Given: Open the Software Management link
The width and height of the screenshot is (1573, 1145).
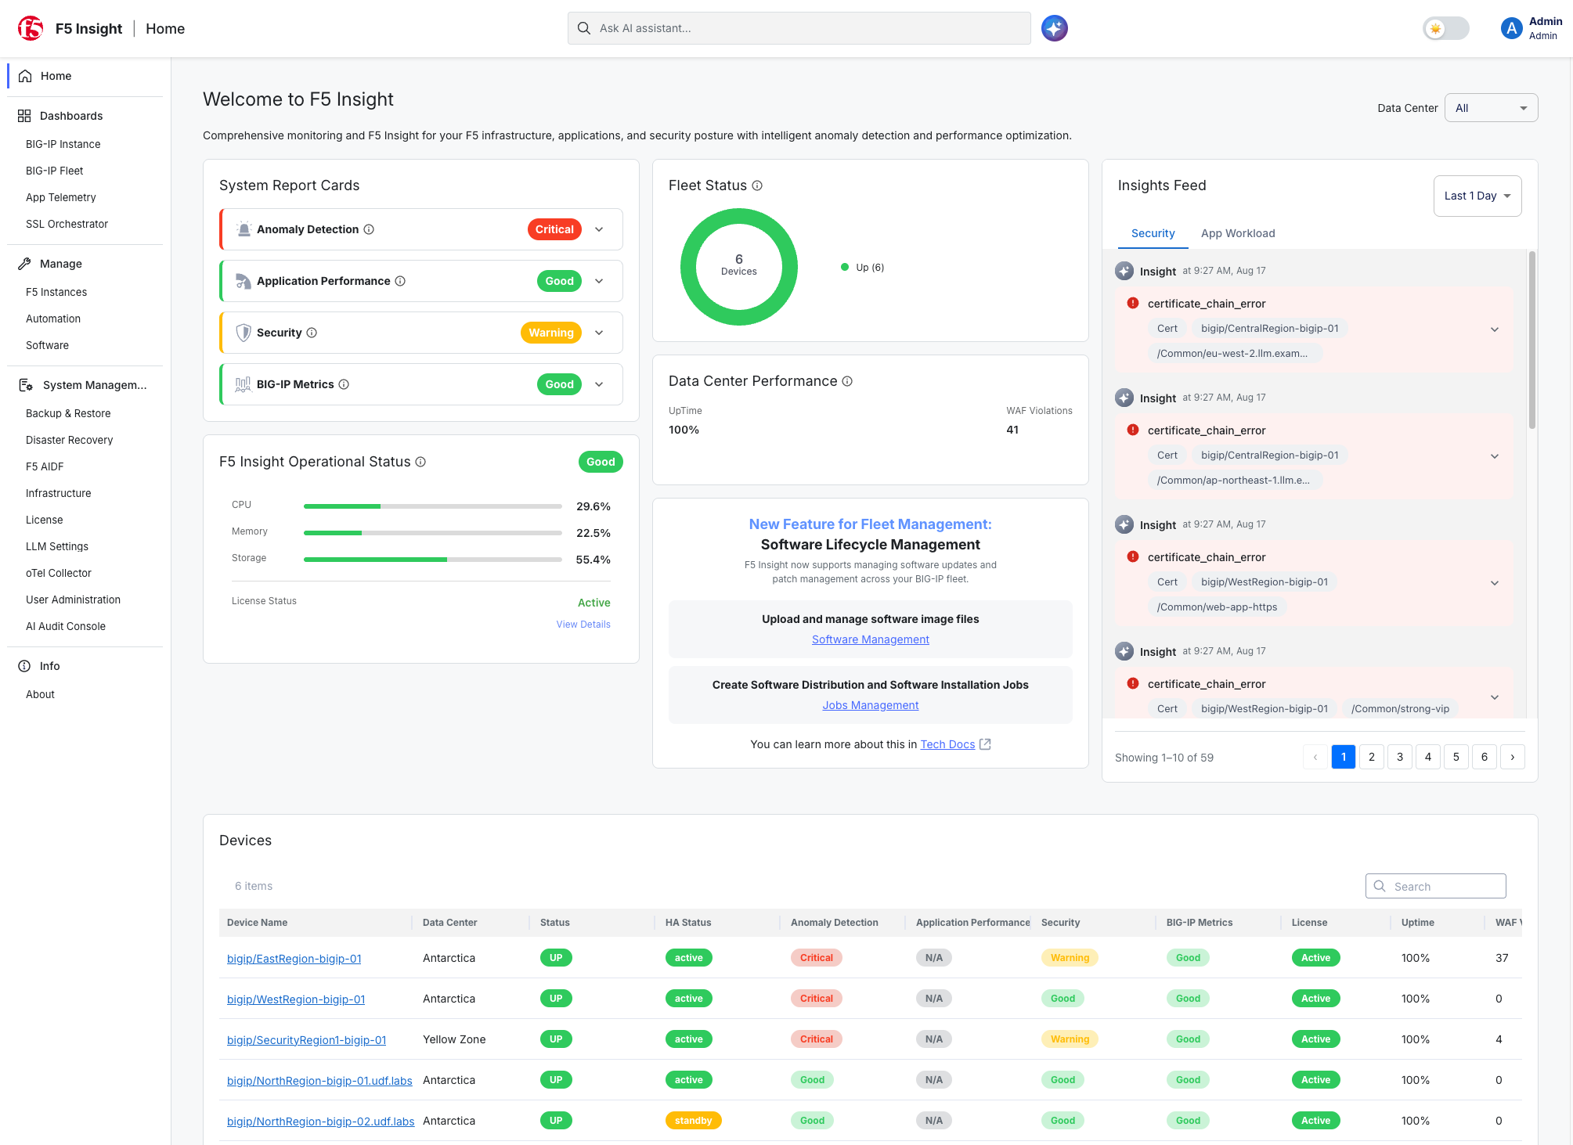Looking at the screenshot, I should (870, 639).
